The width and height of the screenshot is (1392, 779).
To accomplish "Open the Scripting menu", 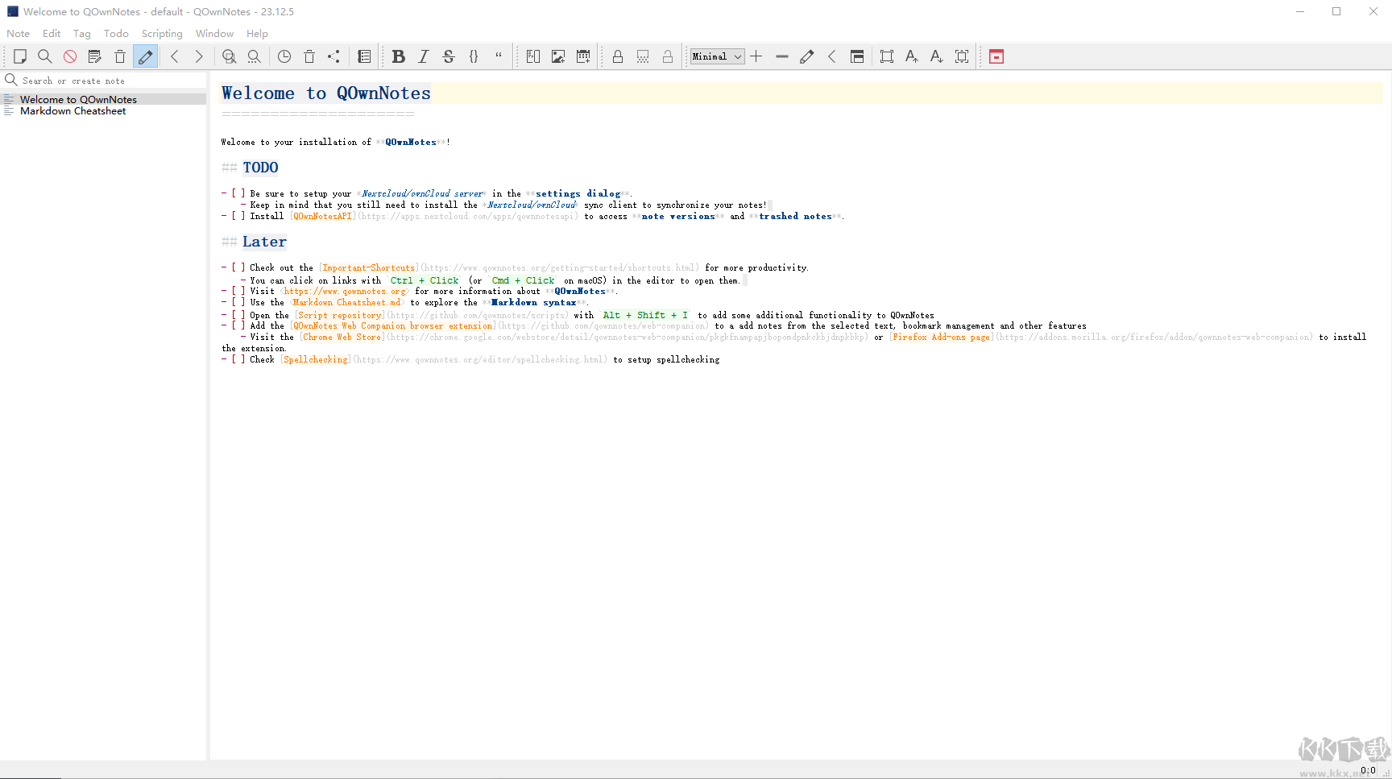I will coord(162,34).
